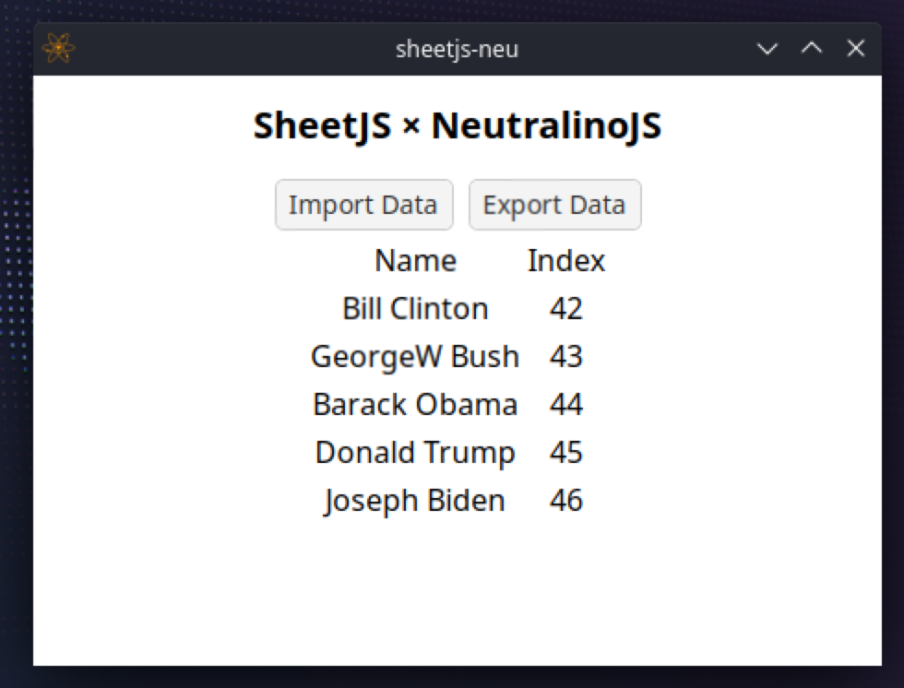Click the Joseph Biden cell
Viewport: 904px width, 688px height.
click(x=415, y=500)
